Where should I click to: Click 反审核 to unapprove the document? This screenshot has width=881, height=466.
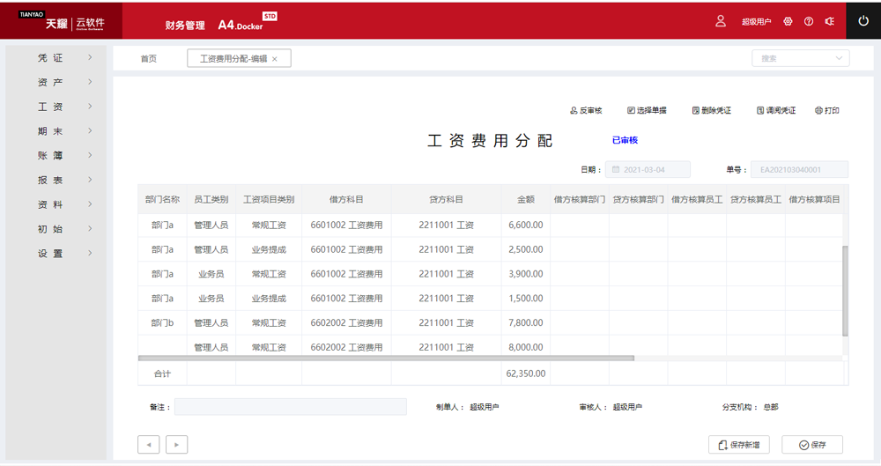click(x=586, y=110)
